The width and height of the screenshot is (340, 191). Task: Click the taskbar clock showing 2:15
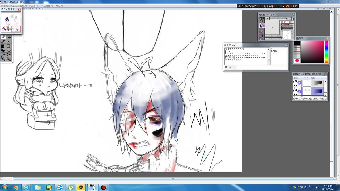coord(327,187)
